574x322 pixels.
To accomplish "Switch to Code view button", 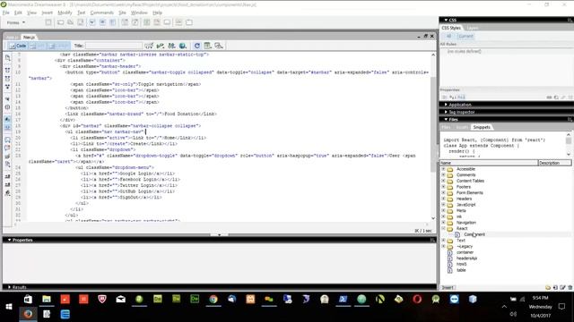I will [x=18, y=46].
